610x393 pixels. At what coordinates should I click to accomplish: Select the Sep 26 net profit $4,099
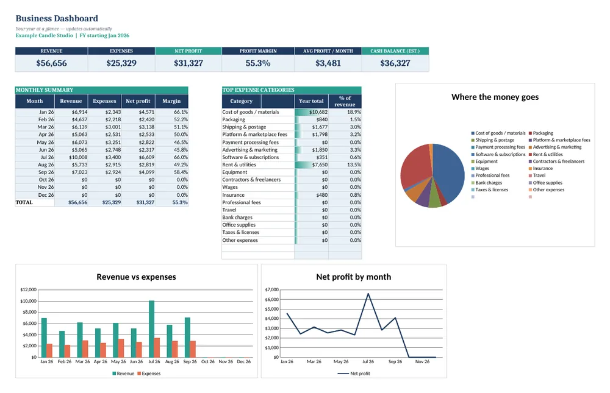138,172
